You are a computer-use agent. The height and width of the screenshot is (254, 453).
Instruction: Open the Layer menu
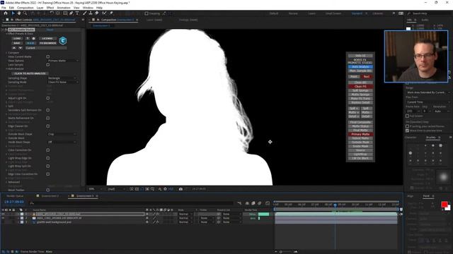click(40, 8)
